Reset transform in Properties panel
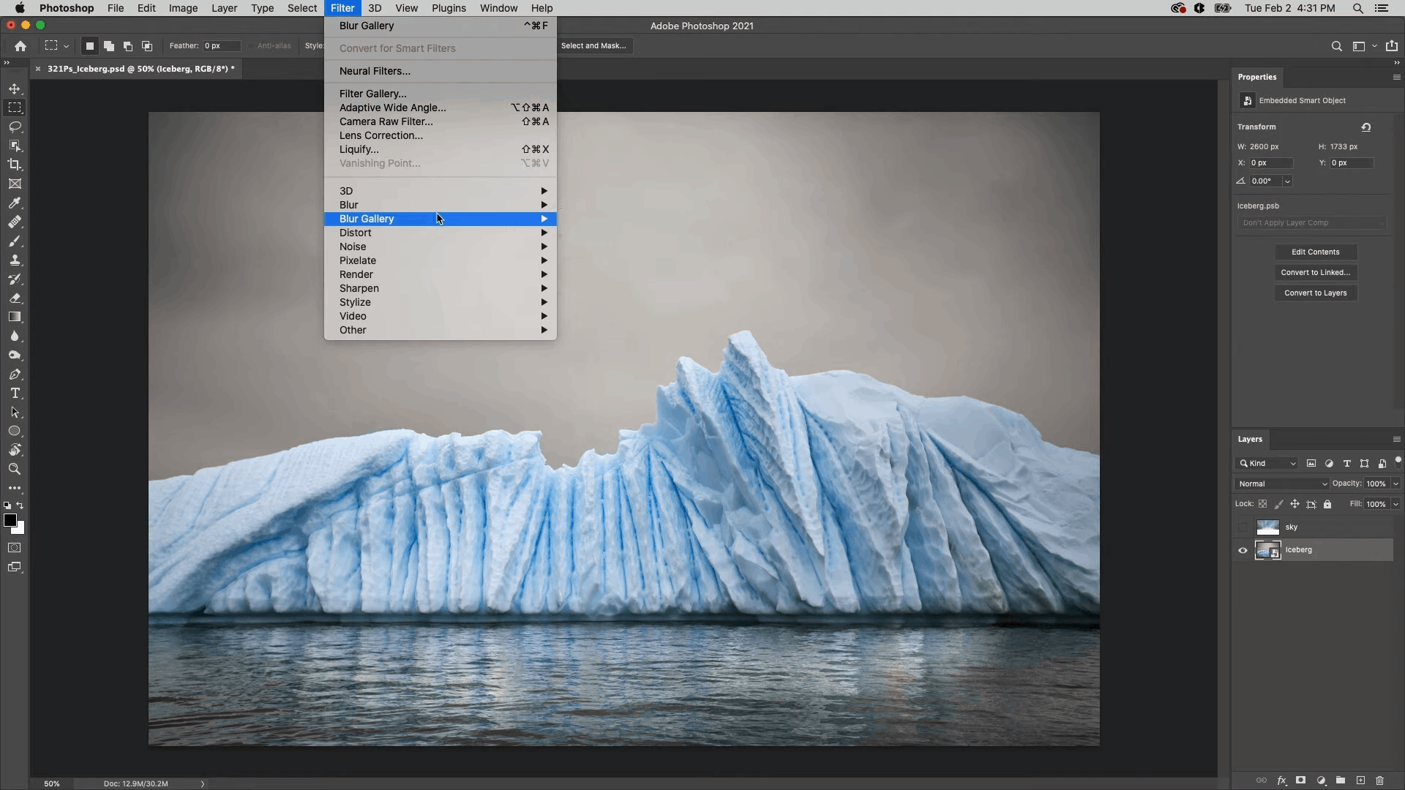This screenshot has height=790, width=1405. click(1366, 127)
